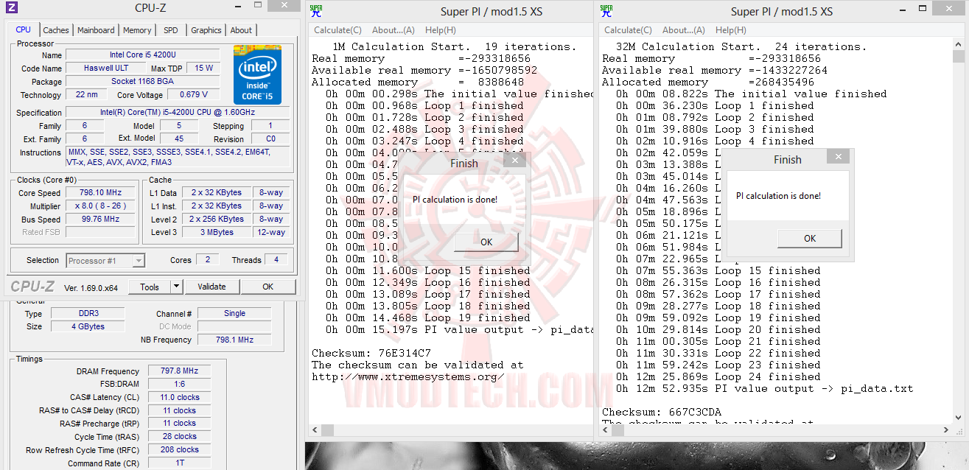Open Calculate(C) menu in 1M Super PI window

(x=337, y=30)
